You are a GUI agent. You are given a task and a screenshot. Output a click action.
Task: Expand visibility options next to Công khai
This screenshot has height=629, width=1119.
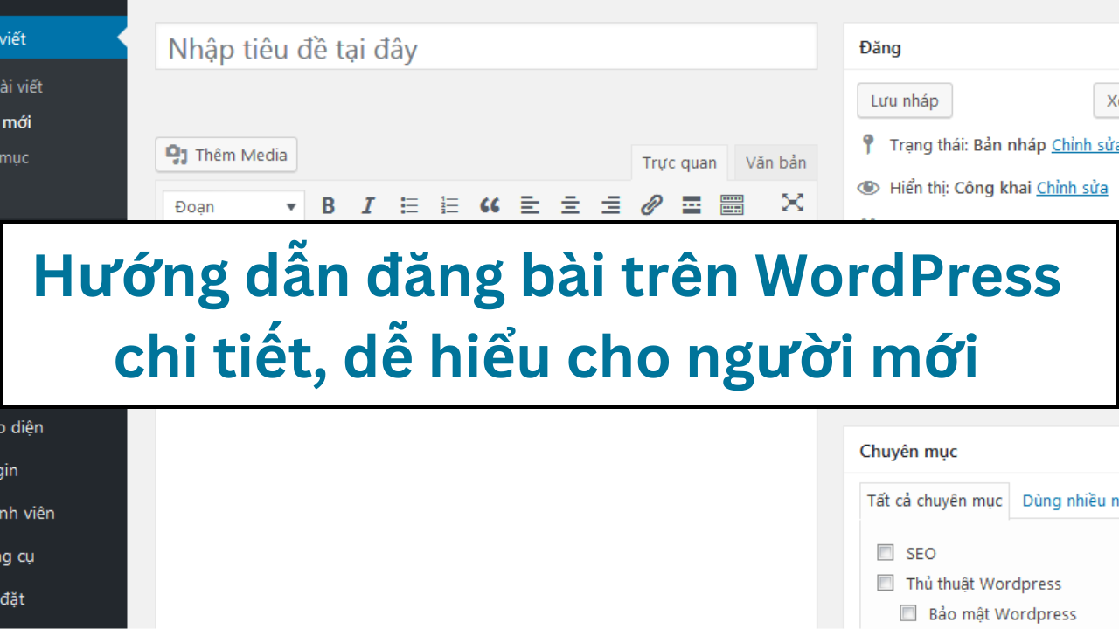click(1072, 187)
